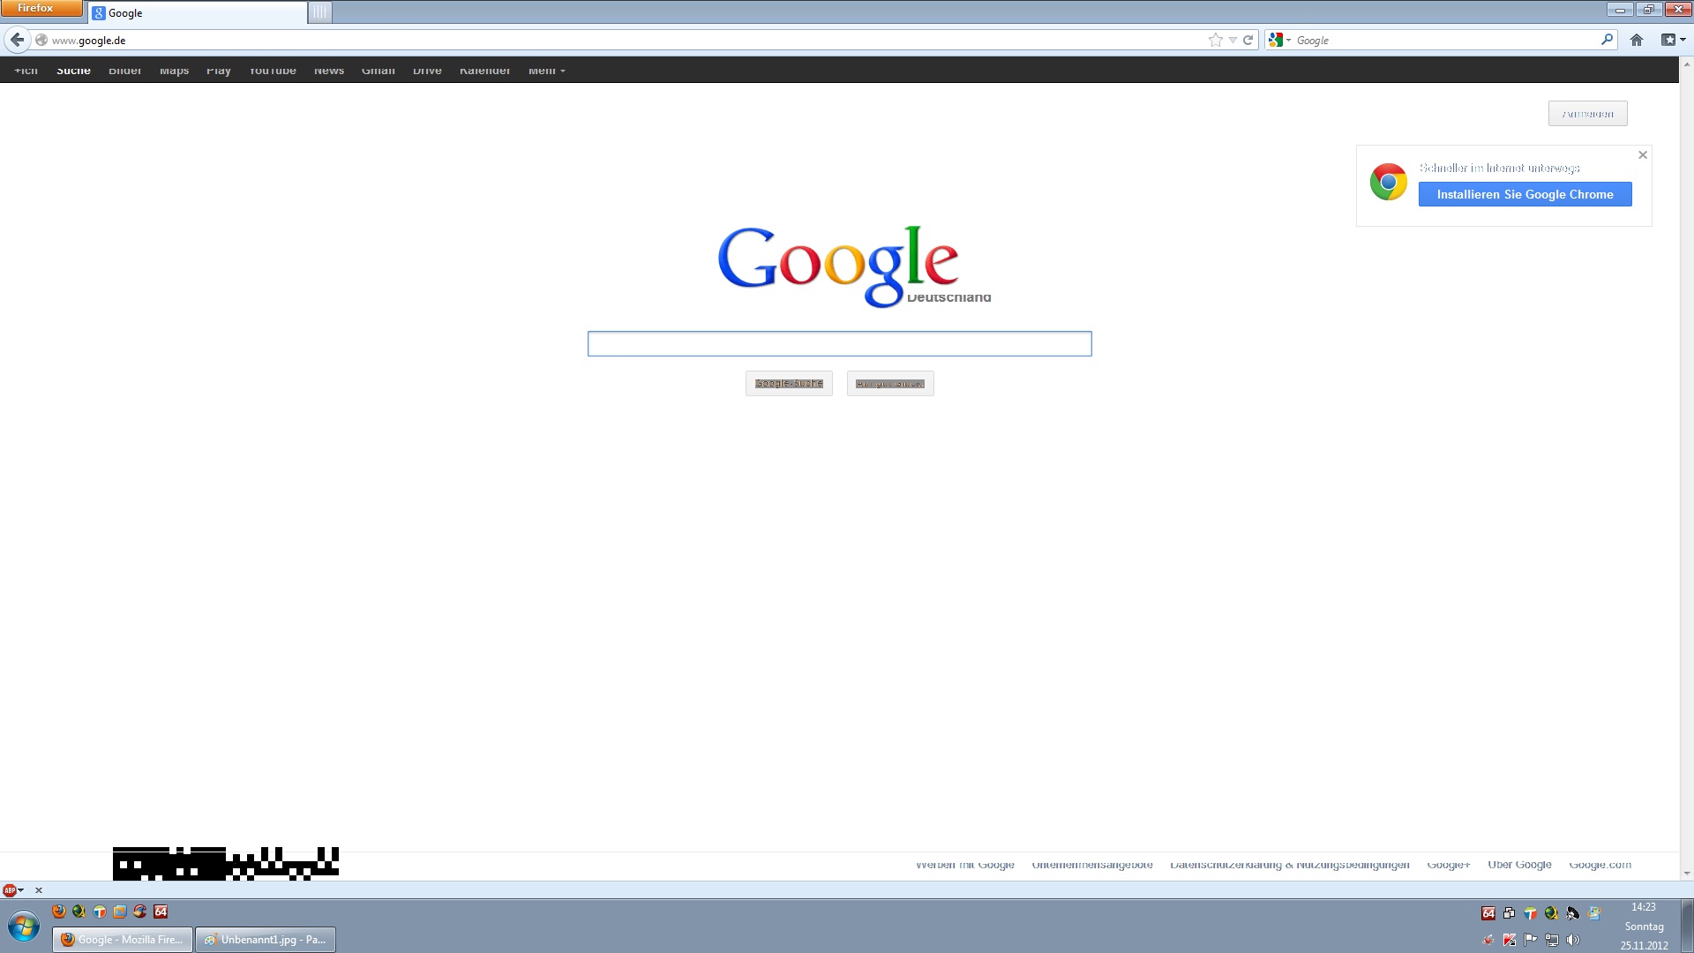Click the Google-Suche button
The width and height of the screenshot is (1694, 953).
coord(789,383)
